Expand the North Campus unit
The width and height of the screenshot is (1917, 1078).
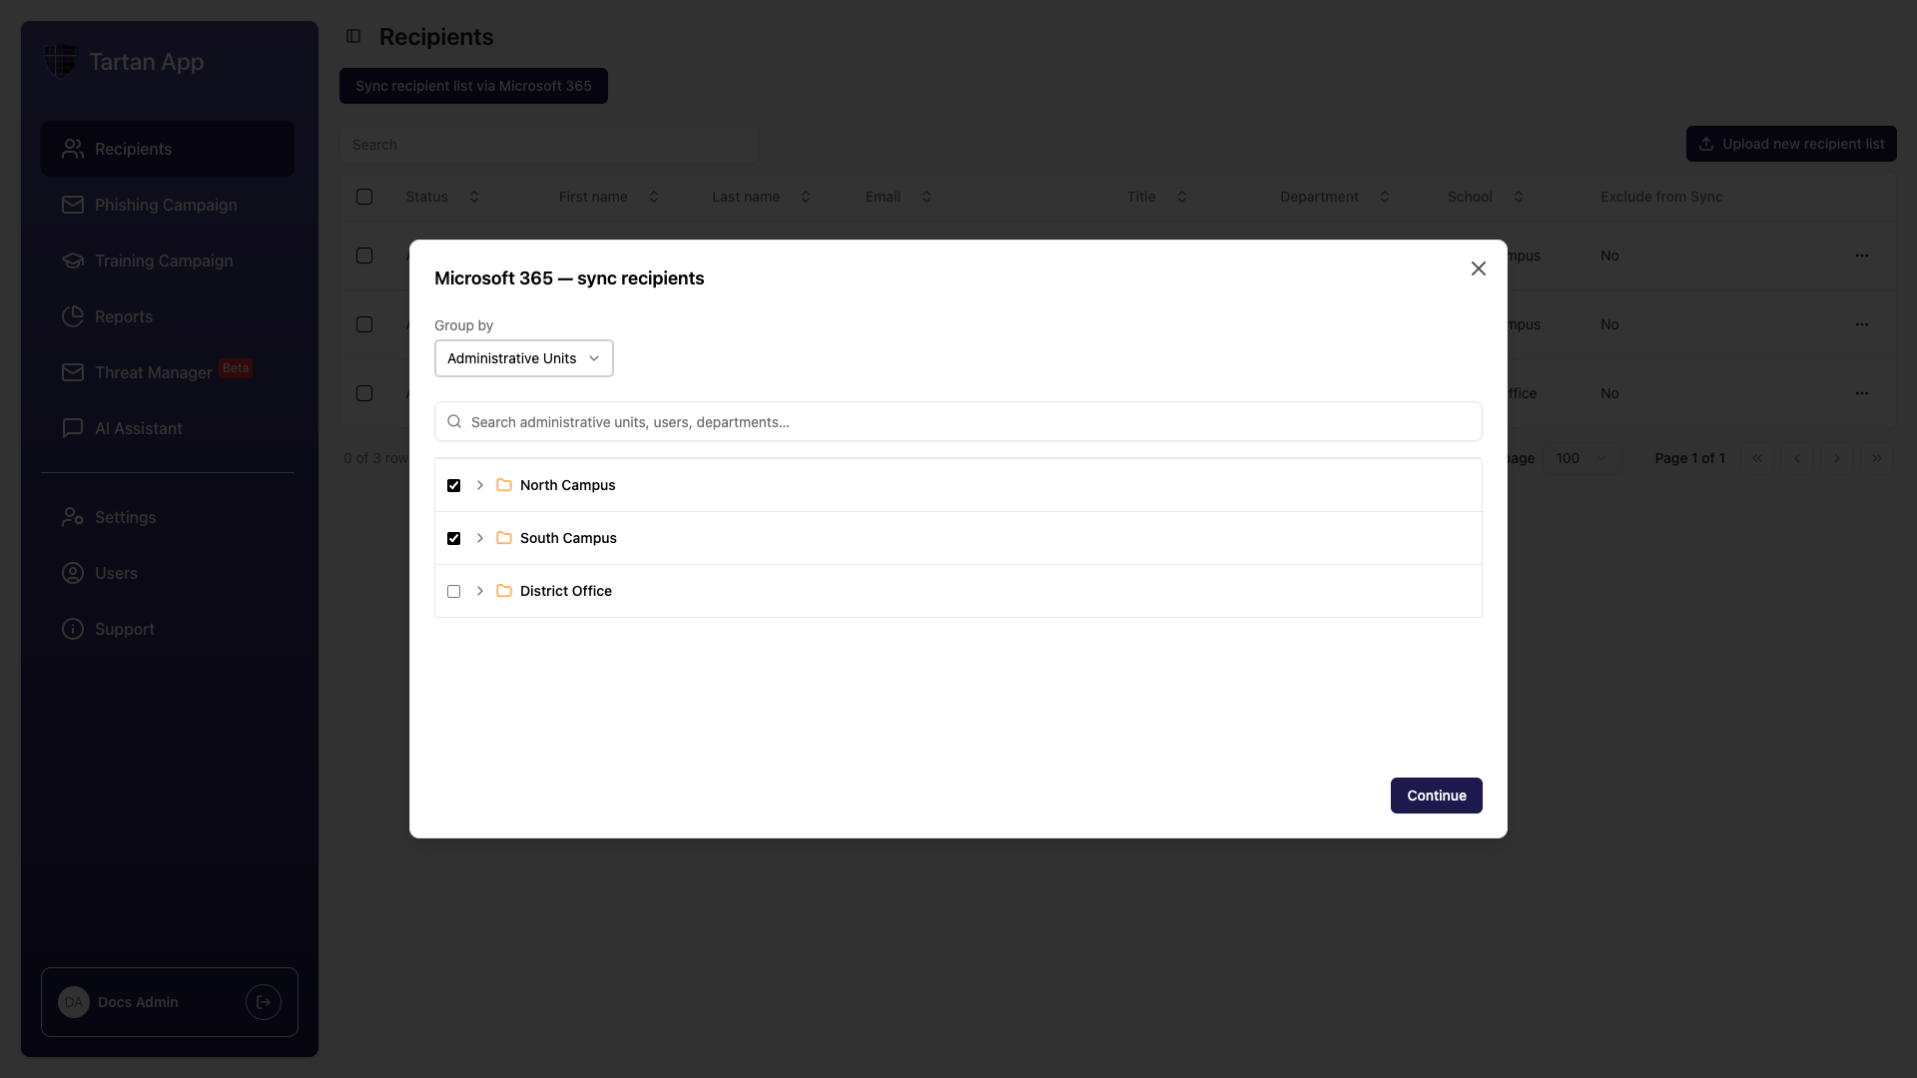480,485
